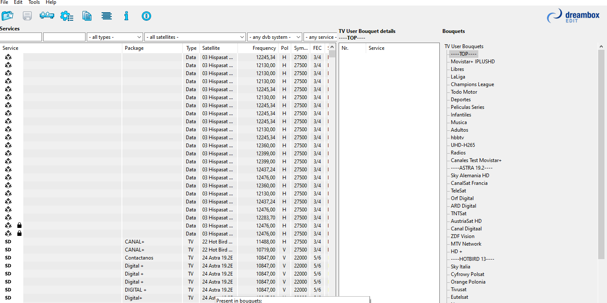Screen dimensions: 607x303
Task: Click the documents copy toolbar icon
Action: tap(87, 16)
